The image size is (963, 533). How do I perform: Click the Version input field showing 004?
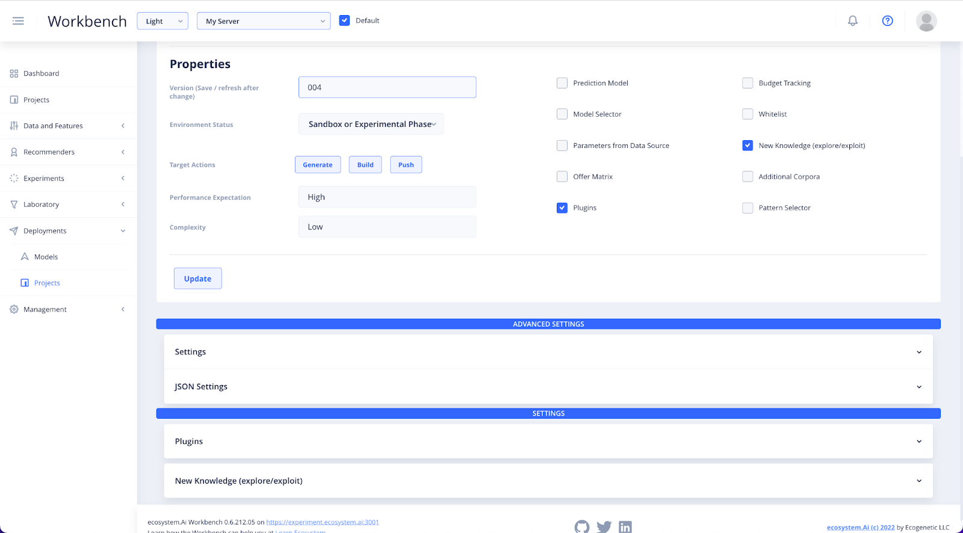click(x=388, y=87)
